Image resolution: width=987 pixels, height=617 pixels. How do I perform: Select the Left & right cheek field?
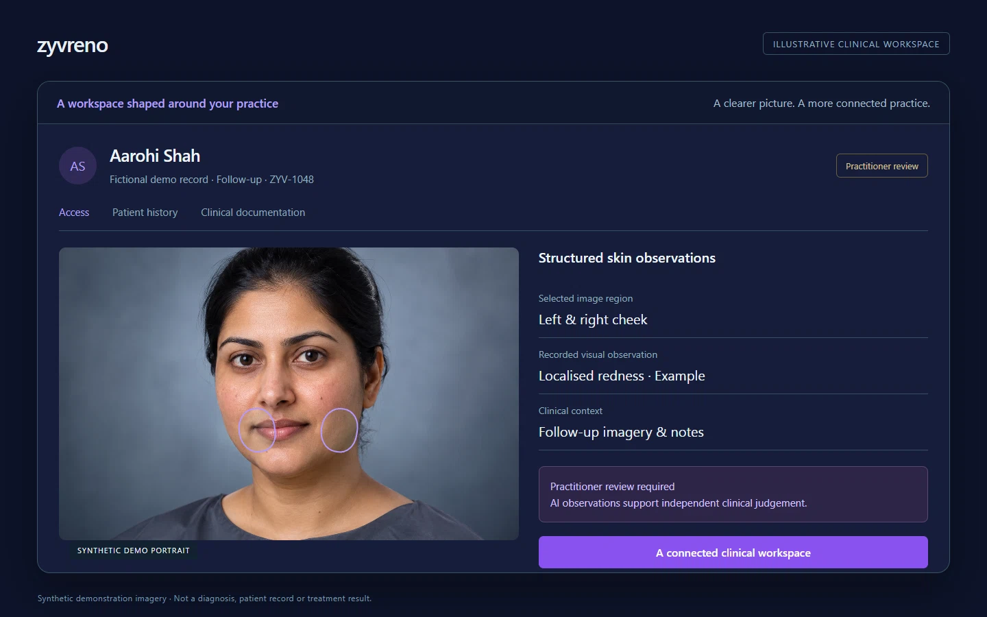click(x=733, y=313)
